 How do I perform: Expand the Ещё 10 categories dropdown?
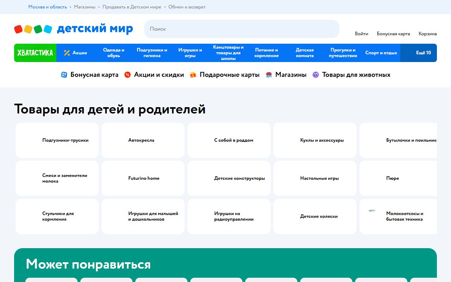click(419, 53)
